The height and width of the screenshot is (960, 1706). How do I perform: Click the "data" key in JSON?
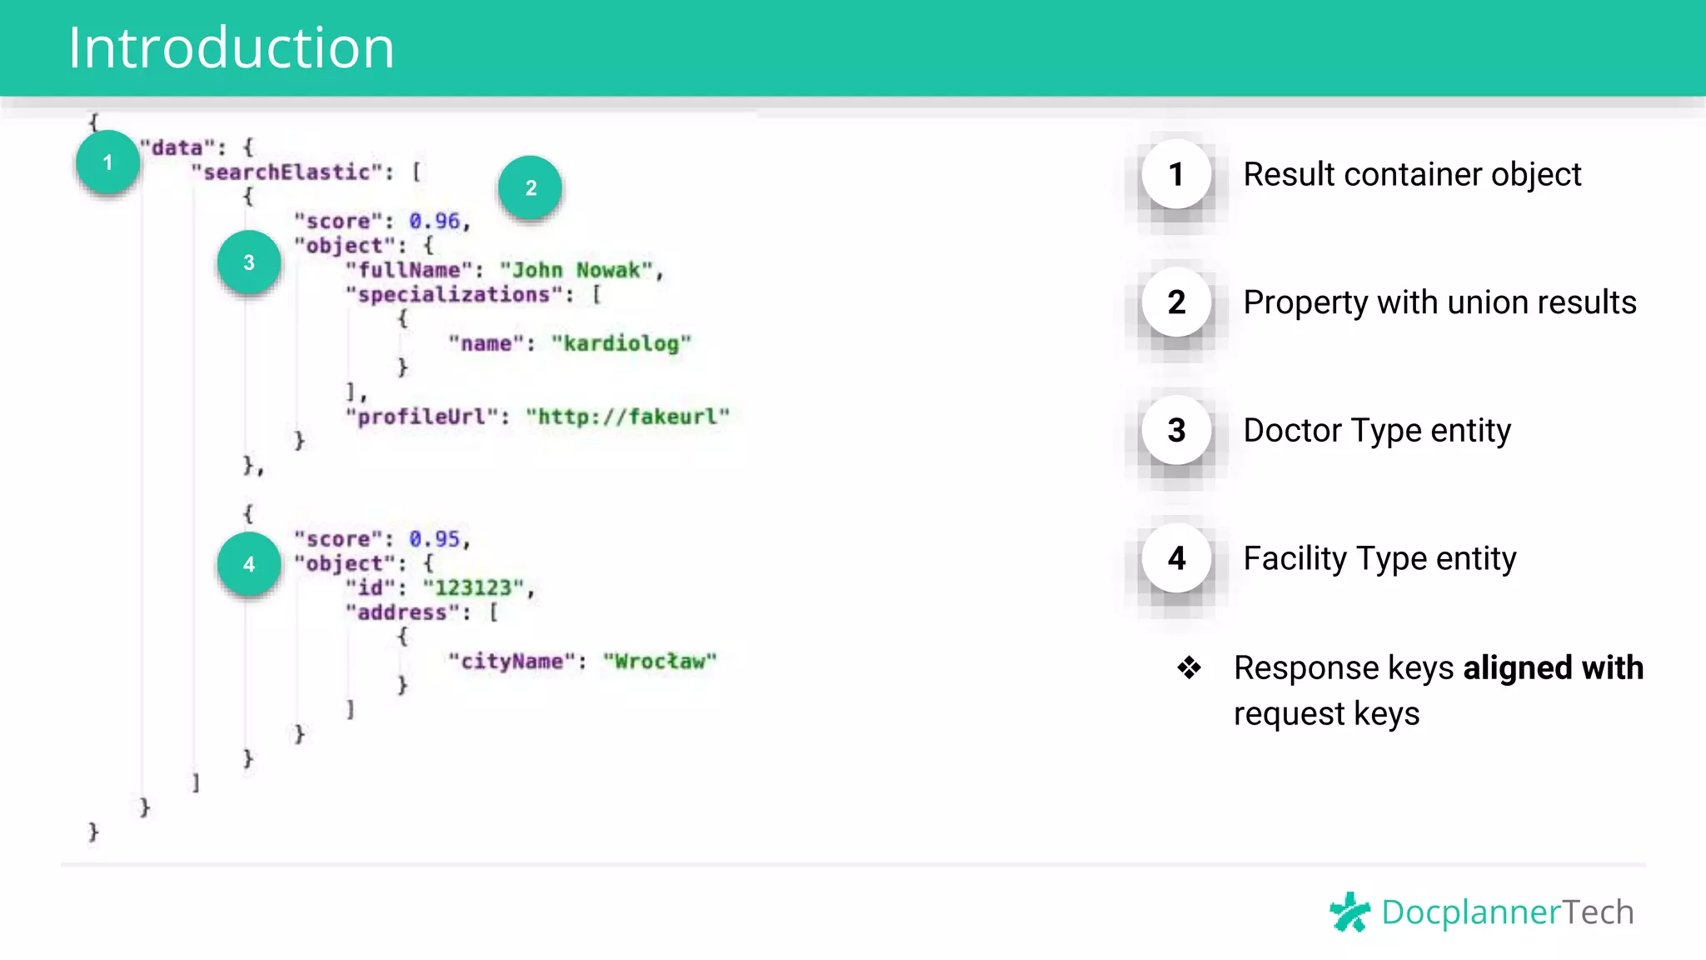pos(178,147)
